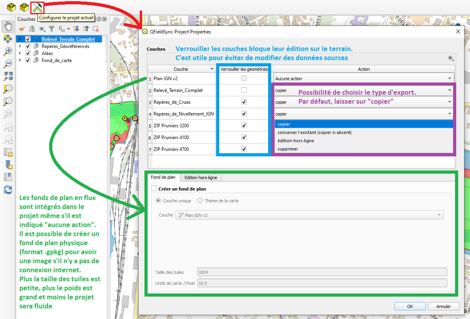Click Zoom Last icon

[8, 127]
